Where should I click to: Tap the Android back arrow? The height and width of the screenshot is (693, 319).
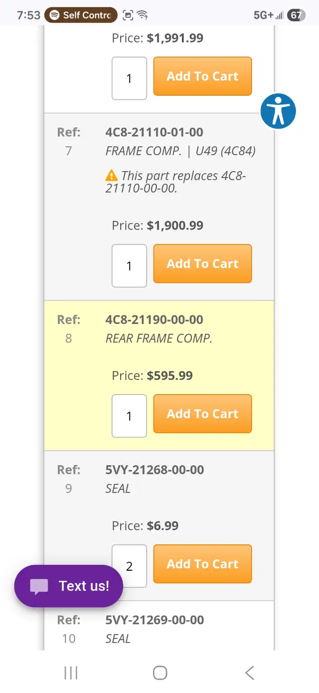pos(250,673)
